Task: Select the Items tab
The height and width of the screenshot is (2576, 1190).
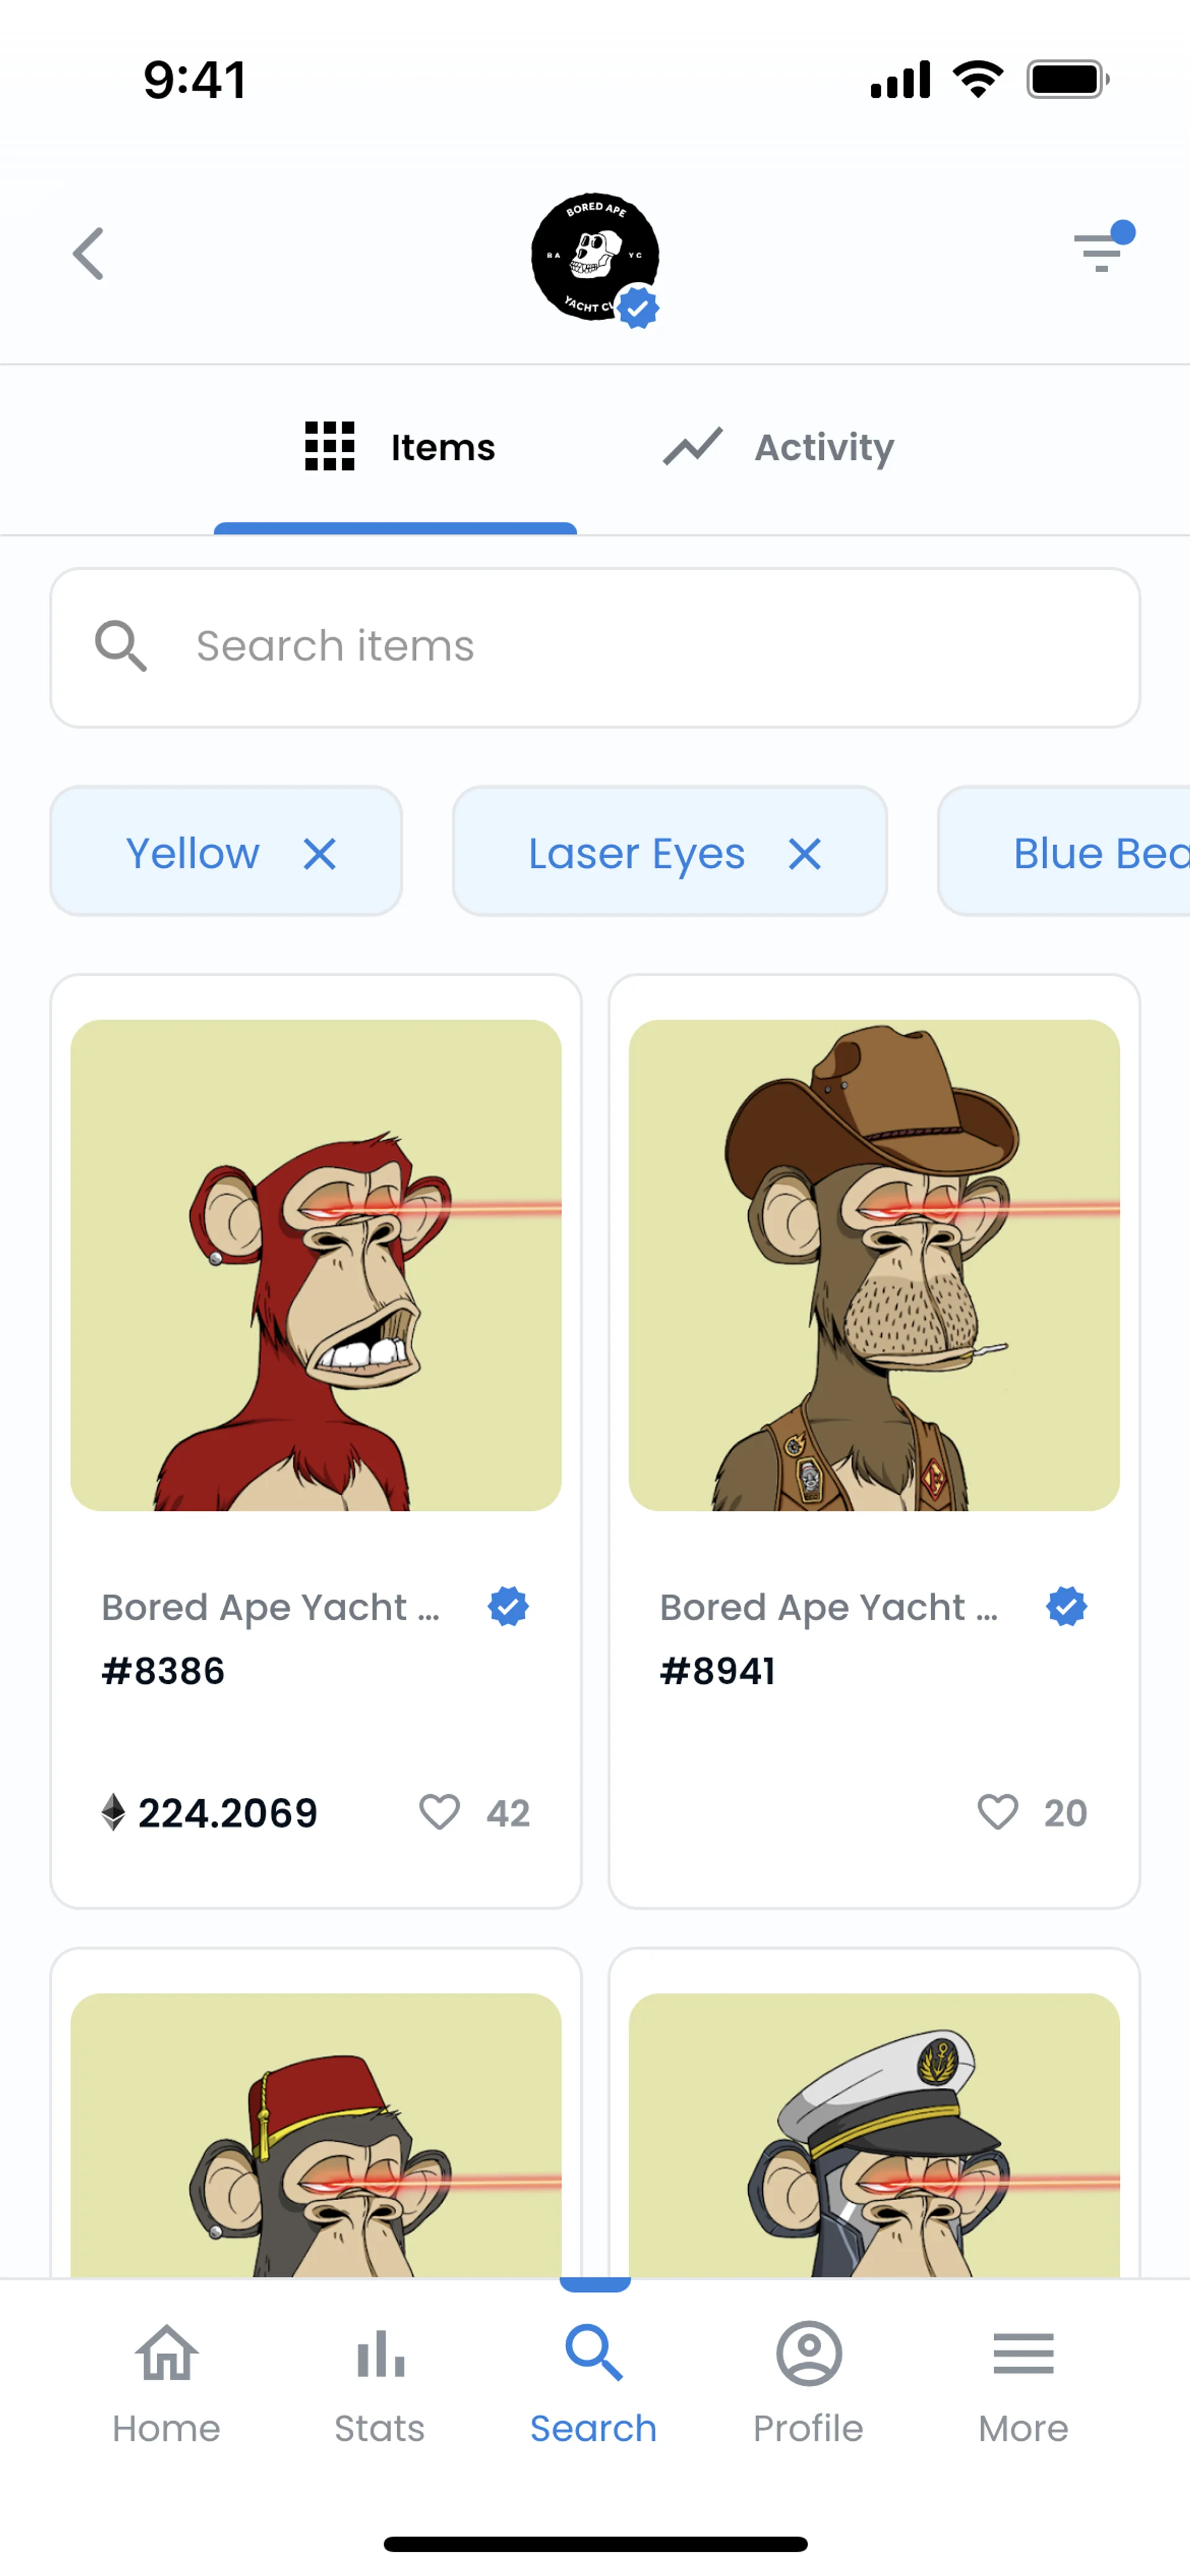Action: pos(400,447)
